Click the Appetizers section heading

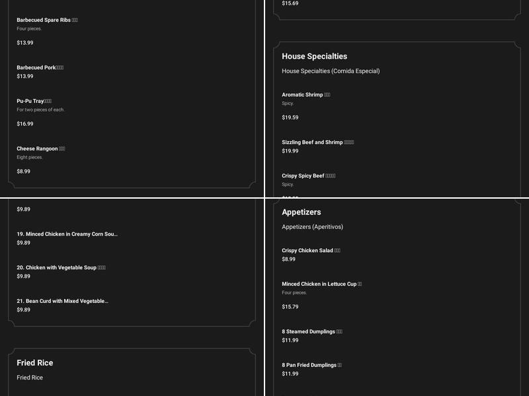[302, 213]
